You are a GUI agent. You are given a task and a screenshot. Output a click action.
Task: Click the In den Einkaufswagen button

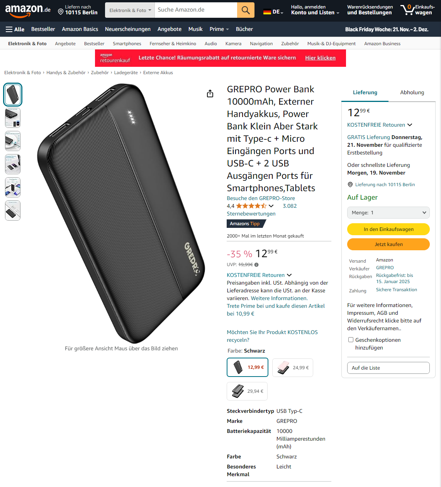coord(388,229)
